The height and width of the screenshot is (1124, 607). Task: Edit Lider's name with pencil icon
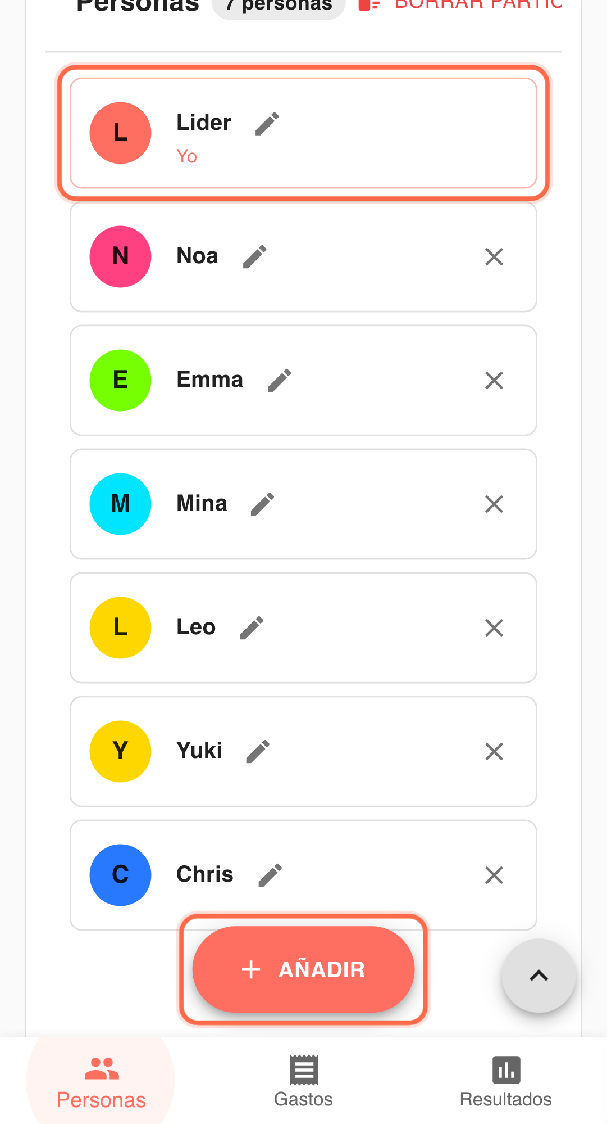tap(267, 124)
